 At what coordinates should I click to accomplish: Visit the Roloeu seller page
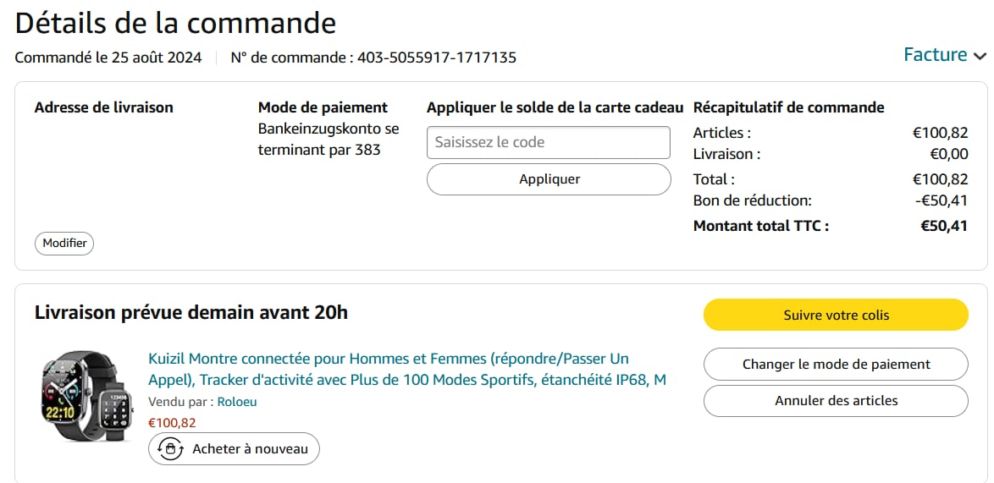(237, 402)
